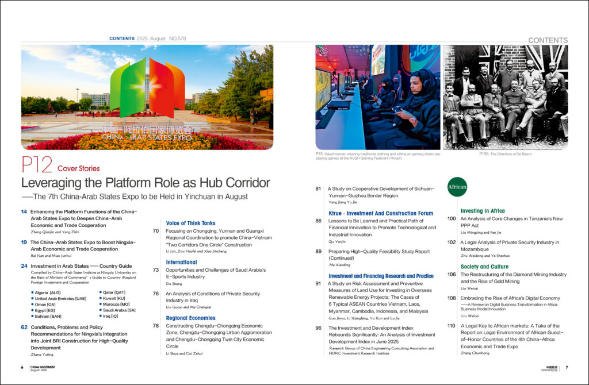
Task: Click the Investing in Africa section heading
Action: tap(483, 211)
